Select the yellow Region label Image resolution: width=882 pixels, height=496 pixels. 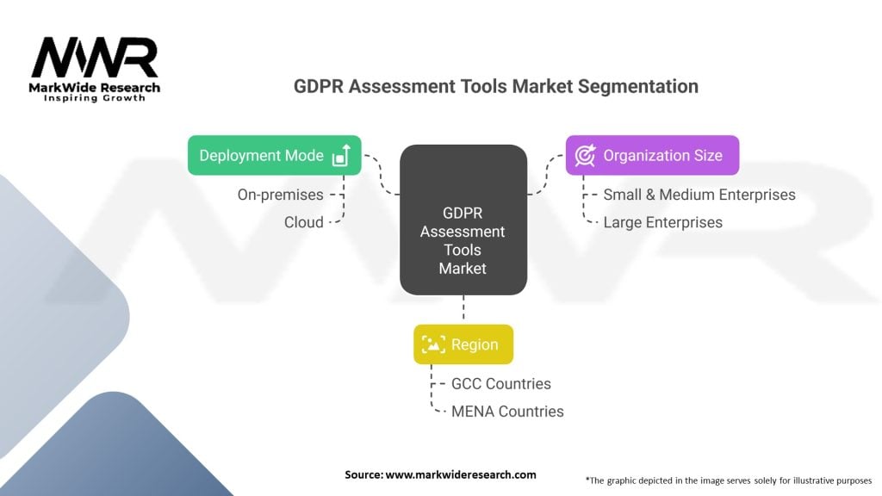(475, 344)
